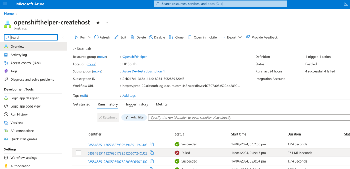Click the Quick start guides icon
This screenshot has height=169, width=350.
tap(6, 139)
